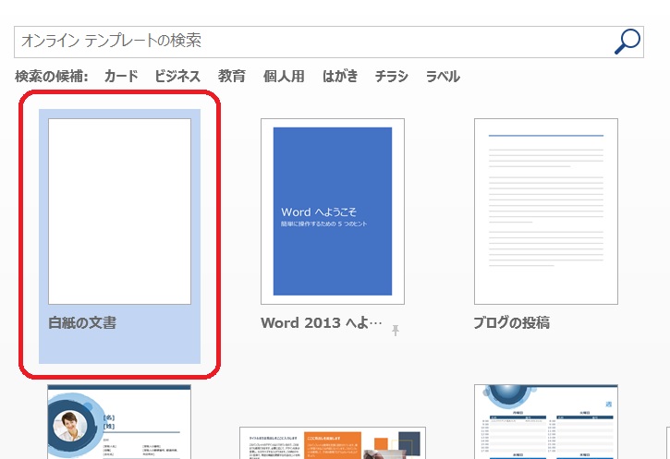Image resolution: width=670 pixels, height=459 pixels.
Task: Open the orange brochure template thumbnail
Action: (x=333, y=442)
